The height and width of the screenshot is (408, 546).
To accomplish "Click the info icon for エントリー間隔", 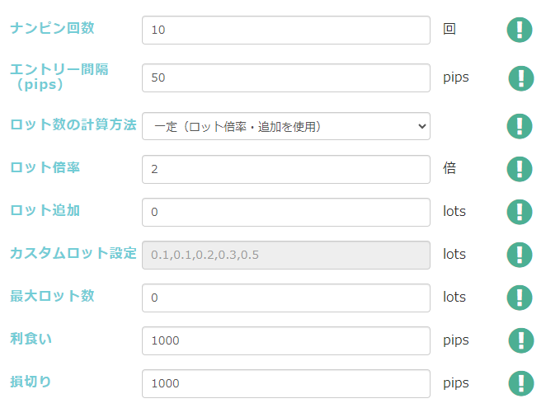I will (520, 78).
